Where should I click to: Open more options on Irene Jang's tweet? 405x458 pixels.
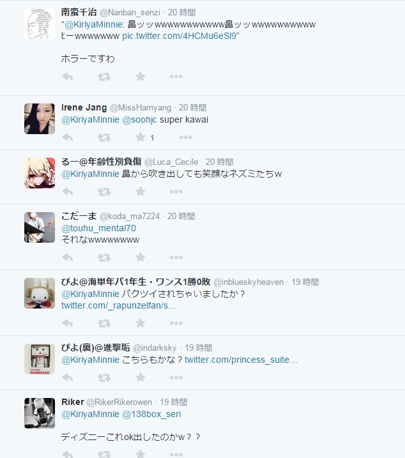[x=185, y=137]
